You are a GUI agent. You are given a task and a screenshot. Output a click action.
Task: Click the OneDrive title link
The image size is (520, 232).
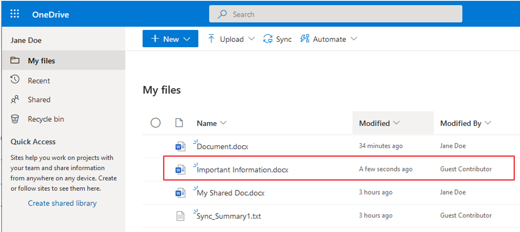pos(51,14)
